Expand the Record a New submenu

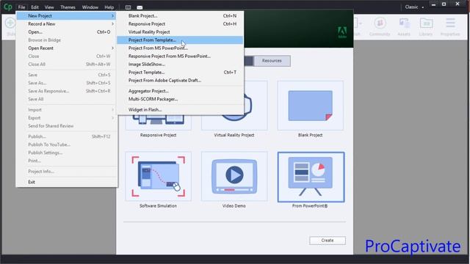pyautogui.click(x=67, y=24)
